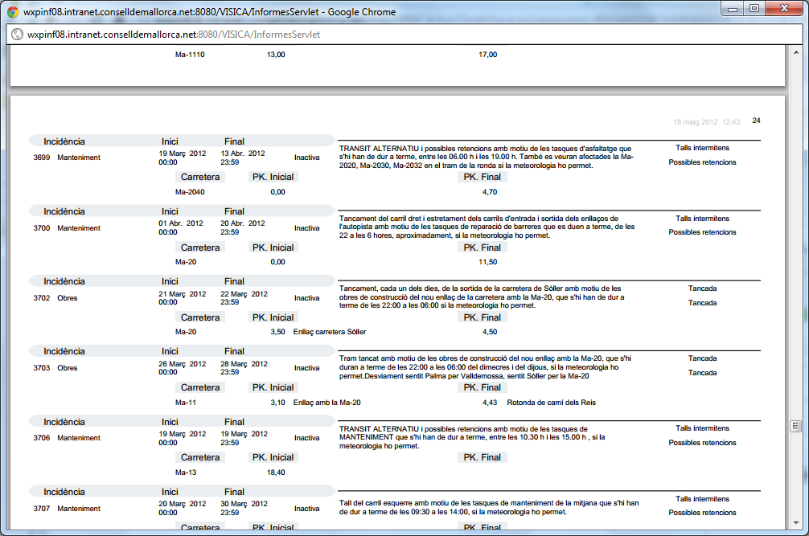Click the vertical scrollbar thumb
This screenshot has height=536, width=809.
pos(796,425)
